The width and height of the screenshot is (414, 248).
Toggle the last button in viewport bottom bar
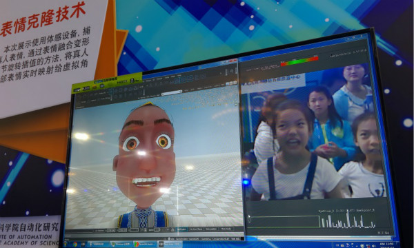coord(226,229)
